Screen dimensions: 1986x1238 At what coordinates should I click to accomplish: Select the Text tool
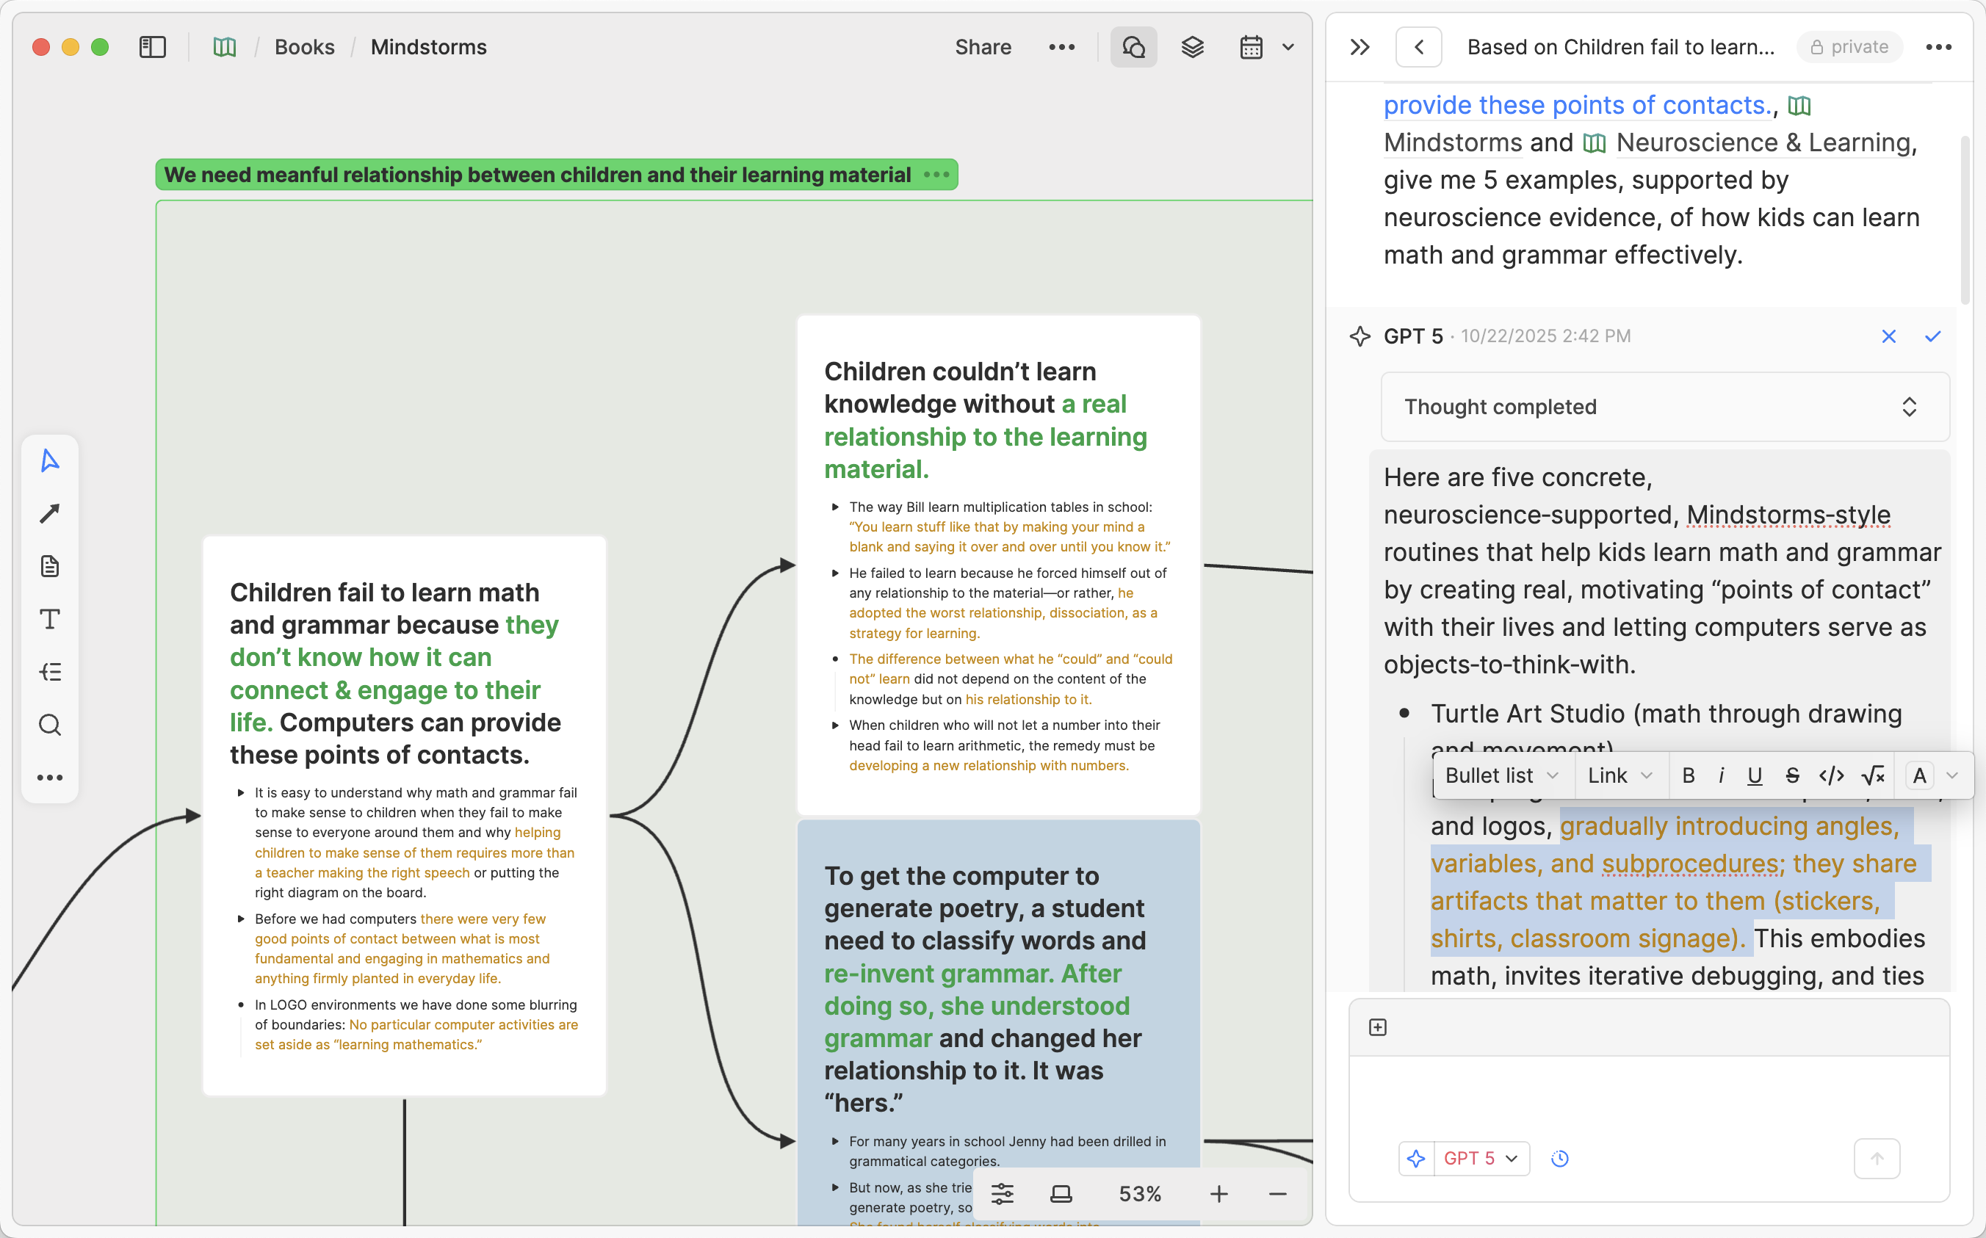(50, 619)
